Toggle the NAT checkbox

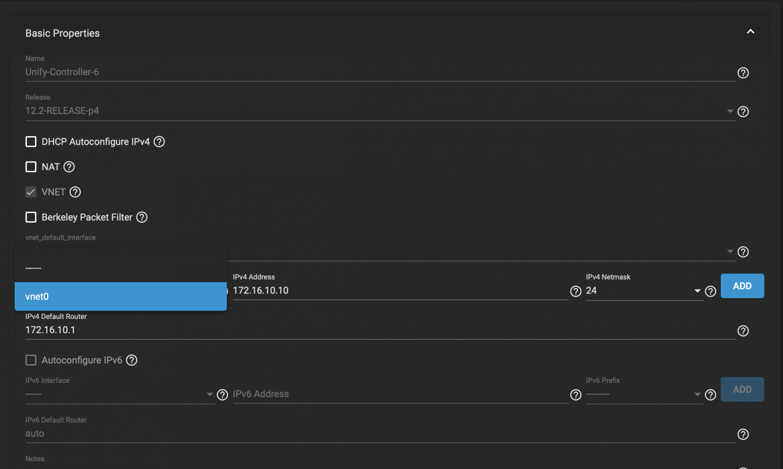click(x=31, y=167)
